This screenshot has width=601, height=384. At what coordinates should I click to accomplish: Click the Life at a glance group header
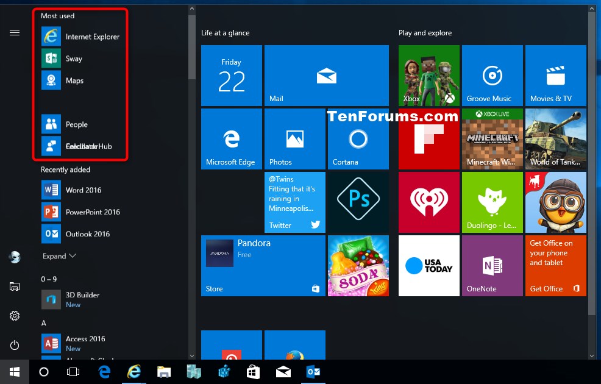pos(226,33)
